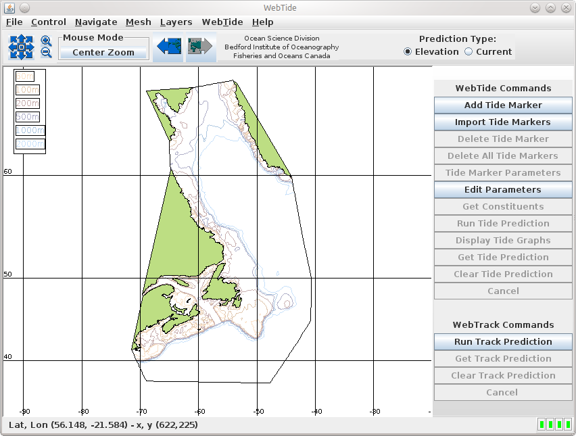
Task: Click the zoom out magnifier icon
Action: pos(46,53)
